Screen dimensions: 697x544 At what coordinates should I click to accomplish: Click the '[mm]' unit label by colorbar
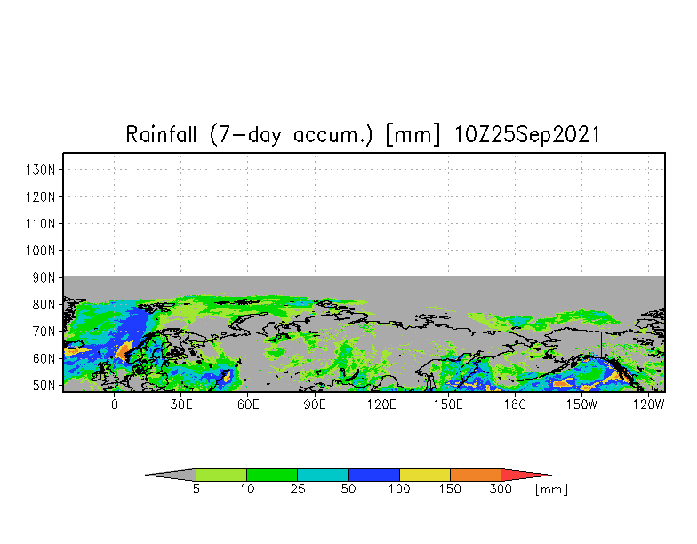(551, 489)
